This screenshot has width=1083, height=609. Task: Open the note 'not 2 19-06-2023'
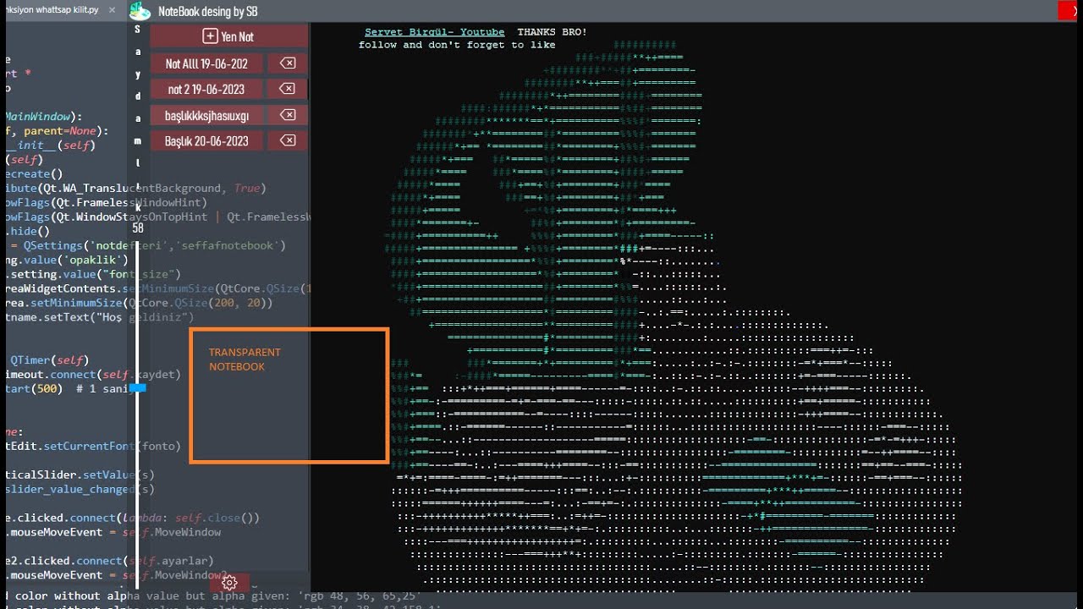[206, 89]
